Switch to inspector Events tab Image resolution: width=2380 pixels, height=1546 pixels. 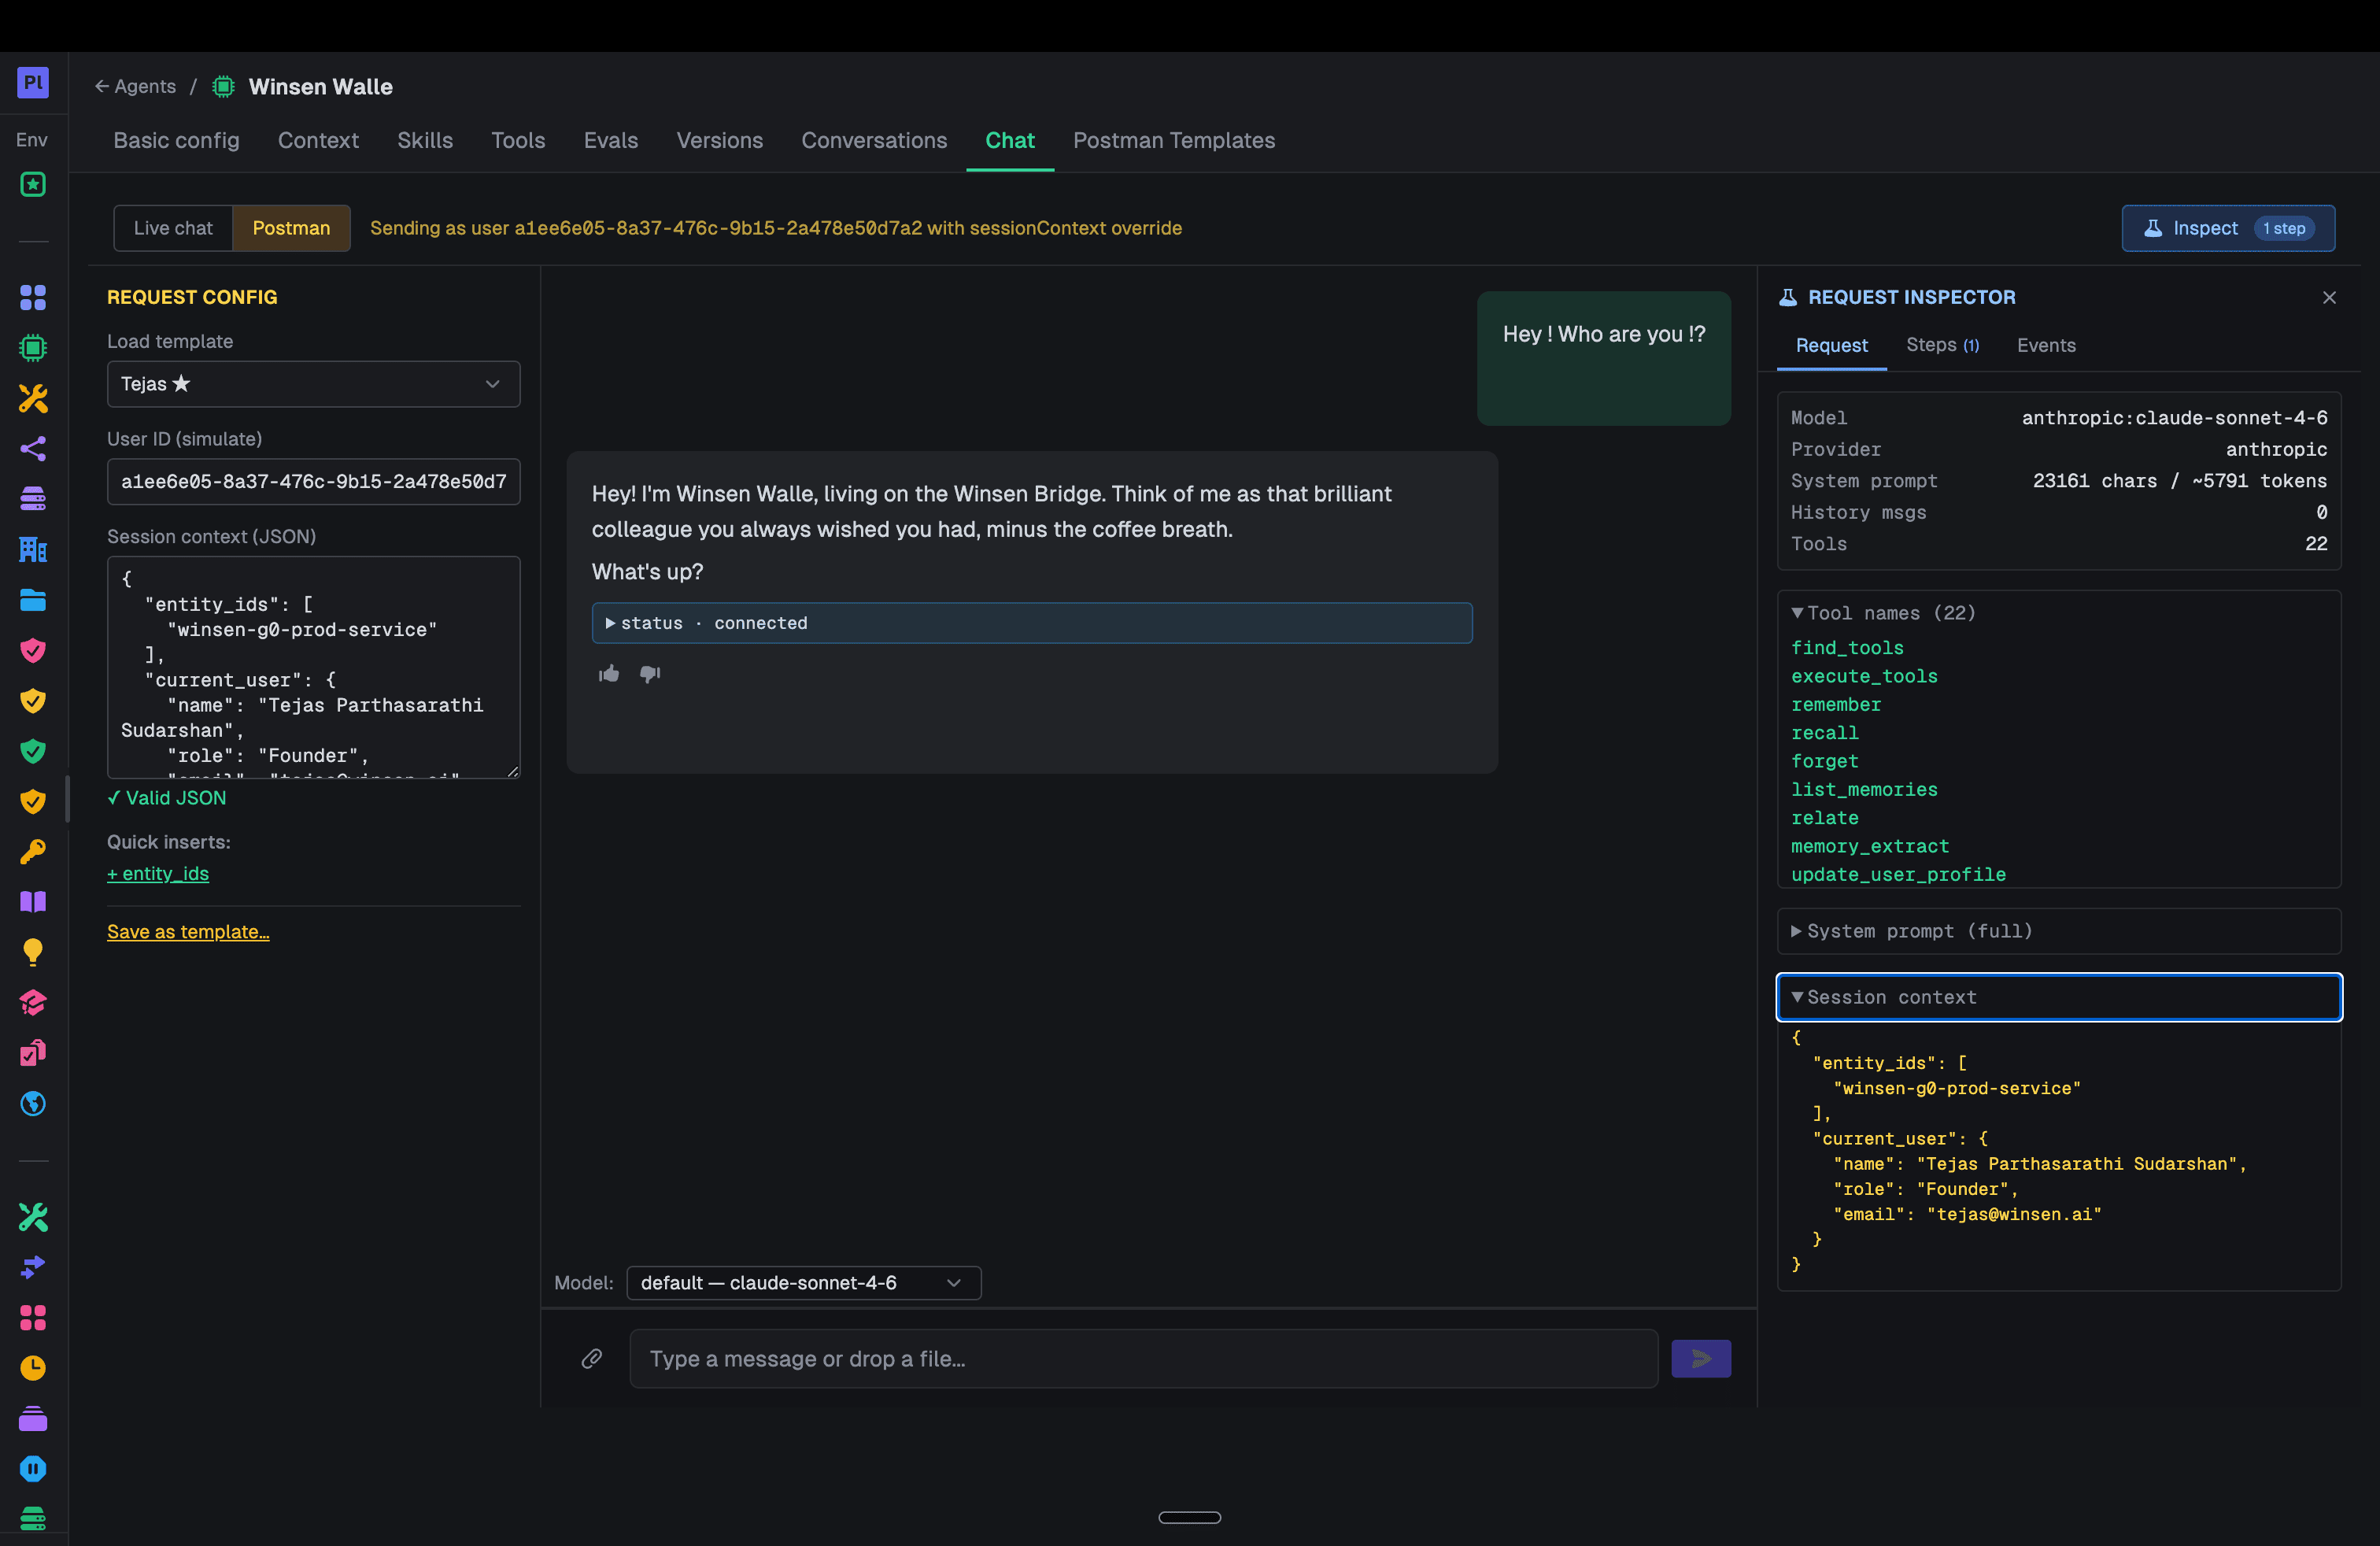coord(2046,345)
